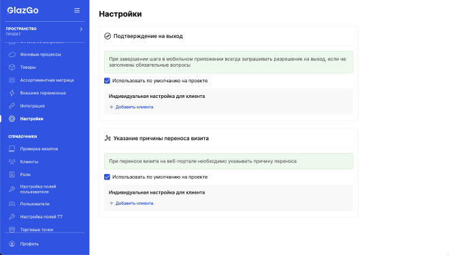
Task: Select Настройки in the sidebar
Action: 31,119
